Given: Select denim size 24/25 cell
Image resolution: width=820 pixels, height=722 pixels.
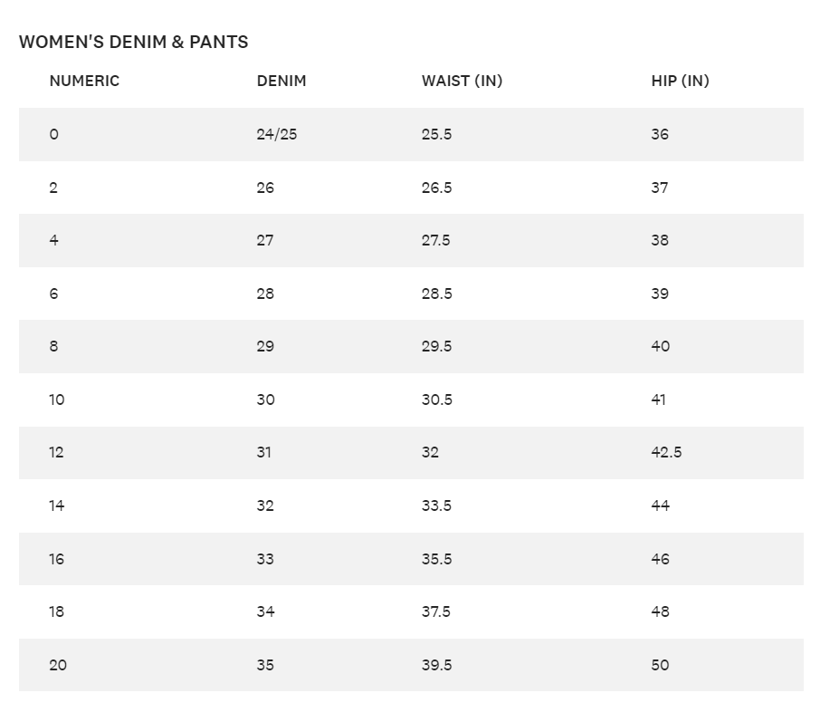Looking at the screenshot, I should coord(277,134).
